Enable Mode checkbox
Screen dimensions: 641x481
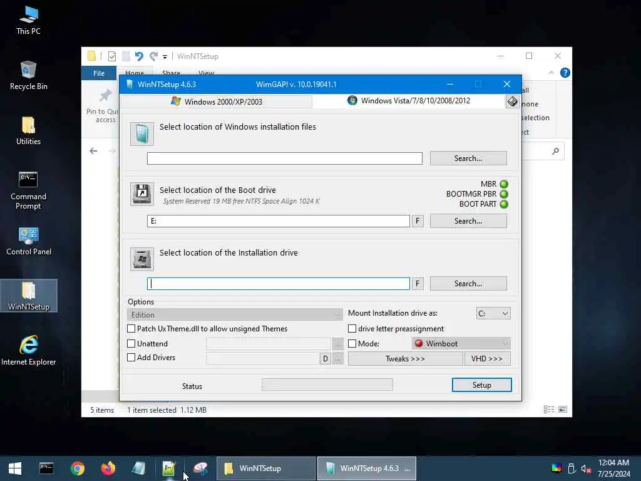coord(352,344)
